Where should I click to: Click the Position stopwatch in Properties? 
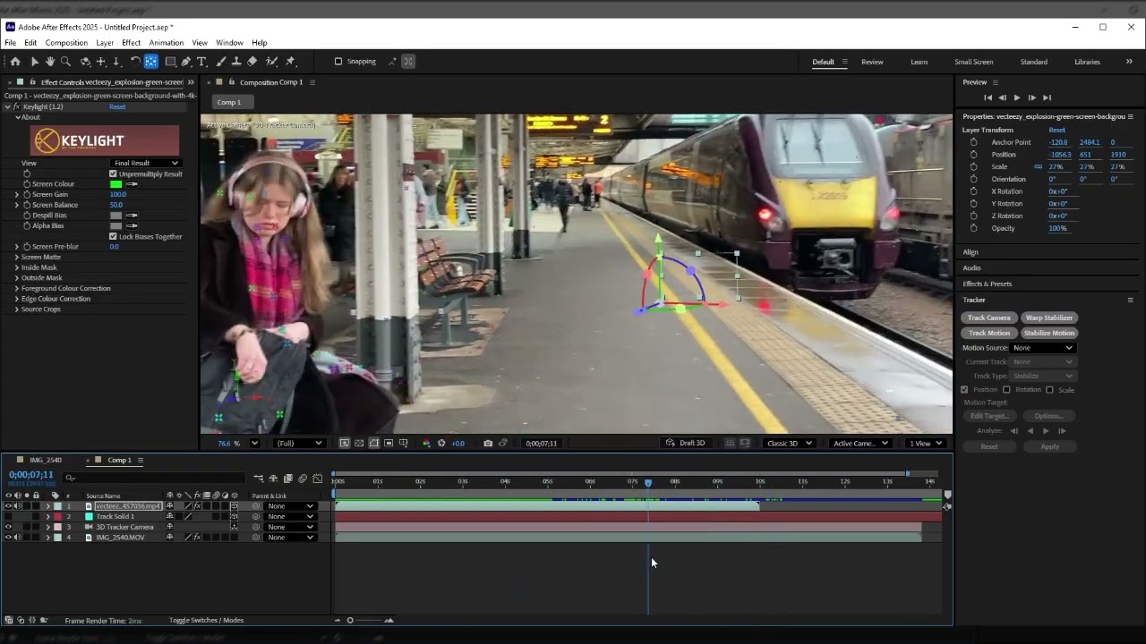tap(973, 155)
